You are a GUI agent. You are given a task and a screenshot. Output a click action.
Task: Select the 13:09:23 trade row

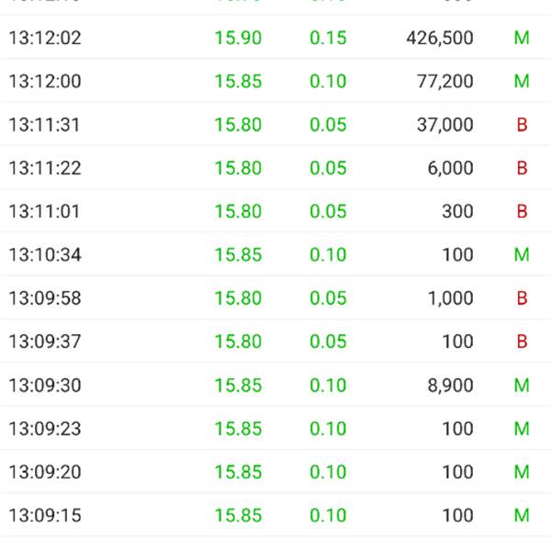pos(275,428)
